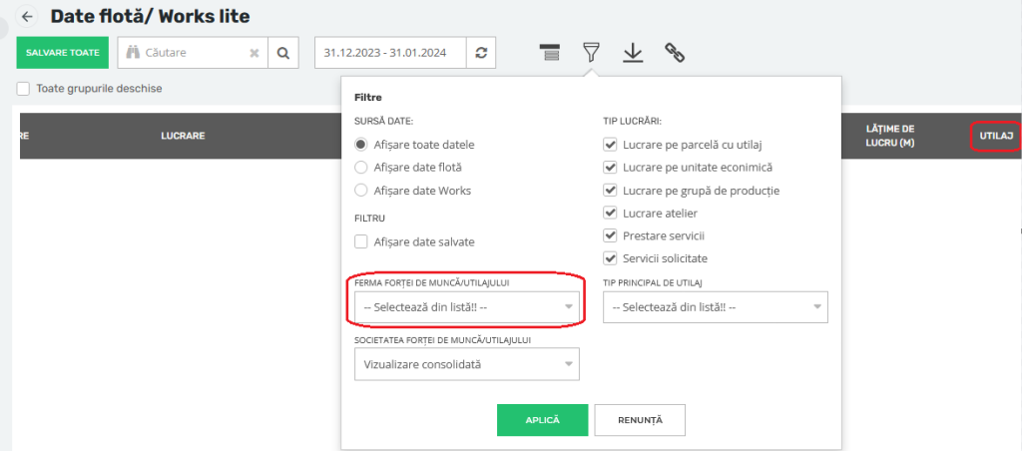Click the date range field
The image size is (1022, 451).
click(390, 53)
